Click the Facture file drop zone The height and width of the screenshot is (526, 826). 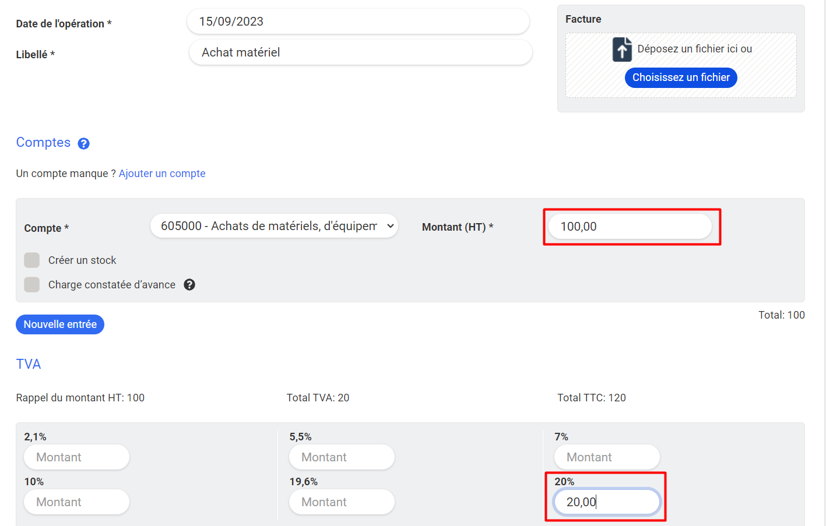pos(681,65)
